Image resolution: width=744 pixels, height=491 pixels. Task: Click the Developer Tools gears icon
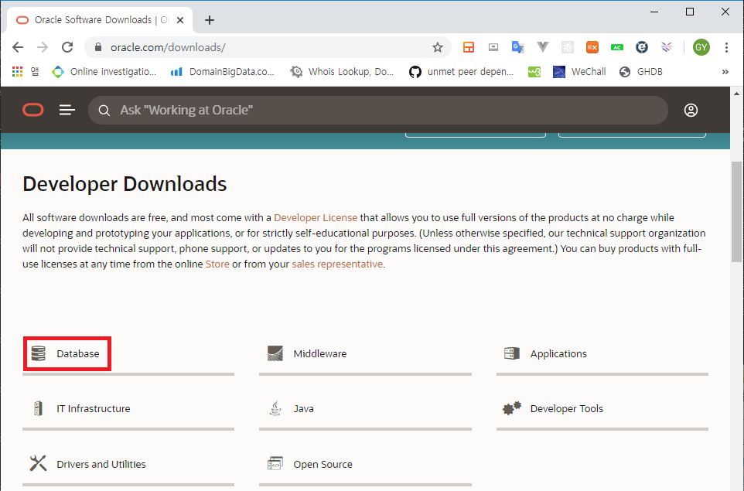coord(512,408)
